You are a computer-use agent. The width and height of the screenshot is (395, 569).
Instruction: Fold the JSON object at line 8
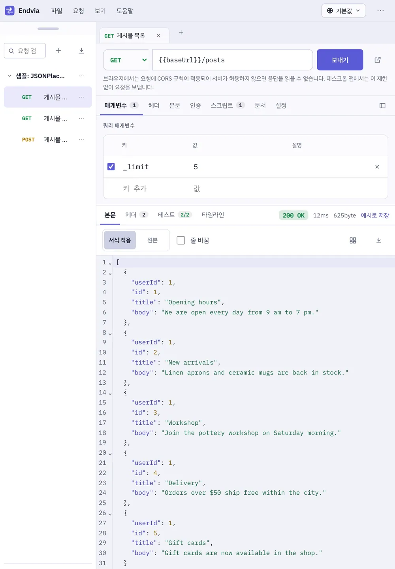click(110, 333)
